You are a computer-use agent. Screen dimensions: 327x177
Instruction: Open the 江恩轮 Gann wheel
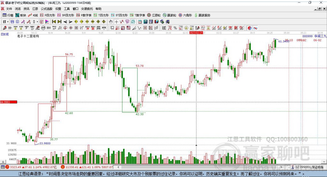click(154, 15)
